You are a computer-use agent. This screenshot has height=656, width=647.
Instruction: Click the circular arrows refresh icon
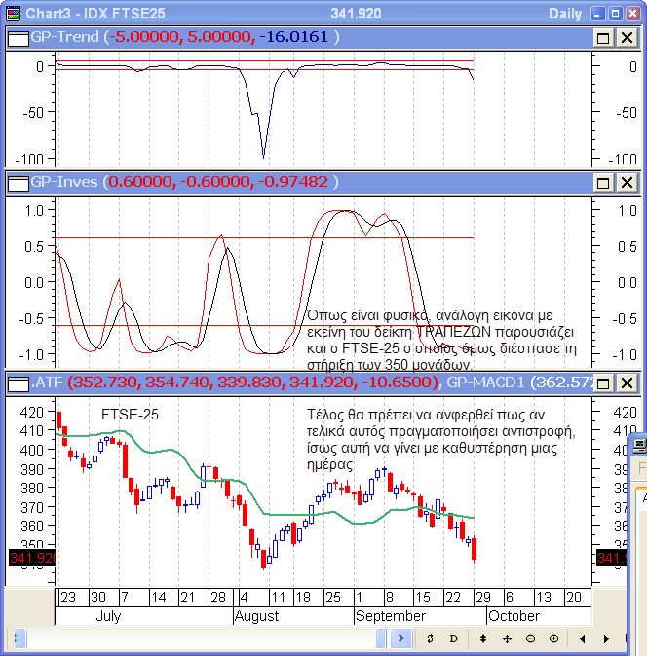(430, 639)
